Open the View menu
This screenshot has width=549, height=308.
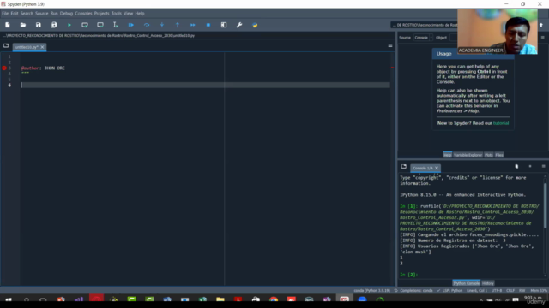(128, 14)
